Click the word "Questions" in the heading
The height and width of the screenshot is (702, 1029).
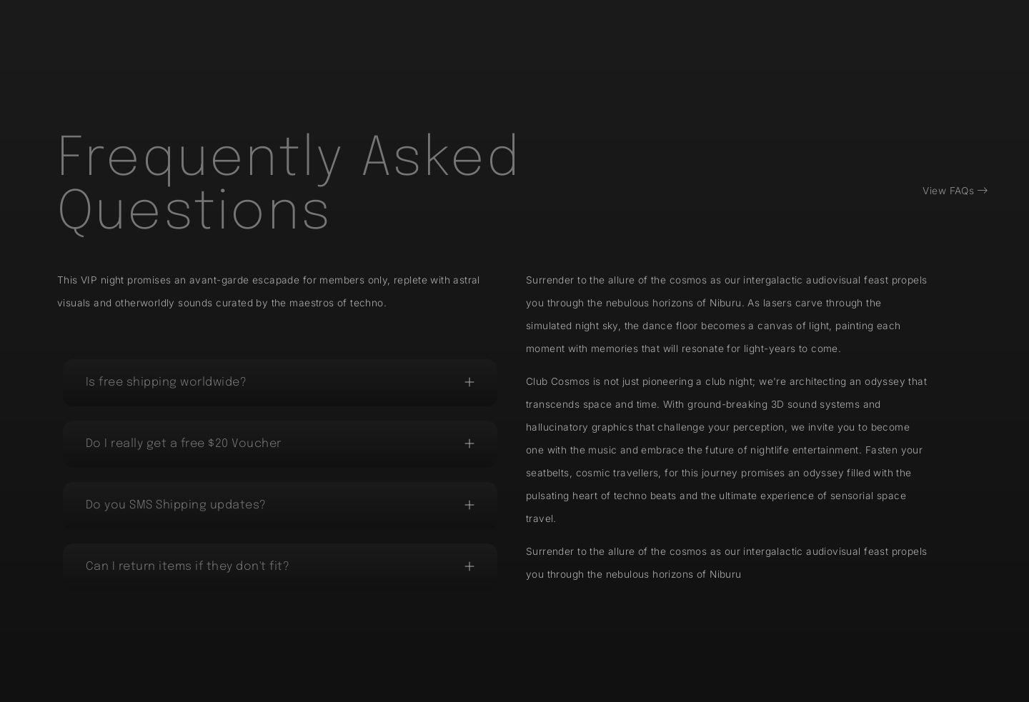[x=194, y=211]
